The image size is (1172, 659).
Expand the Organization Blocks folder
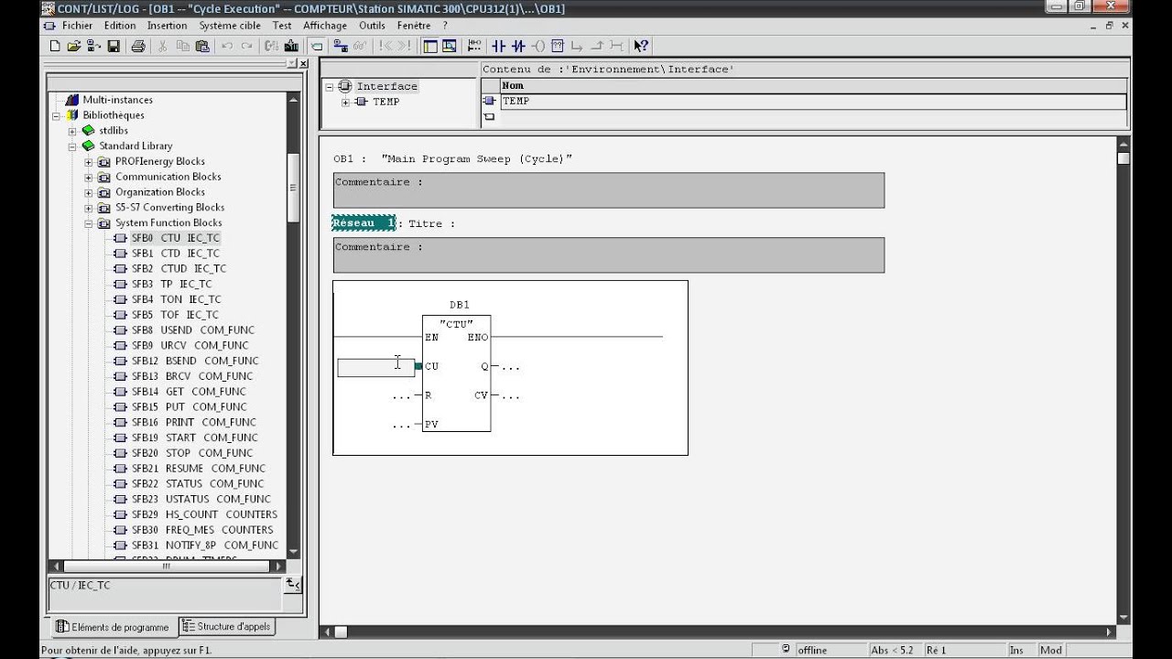click(x=89, y=193)
